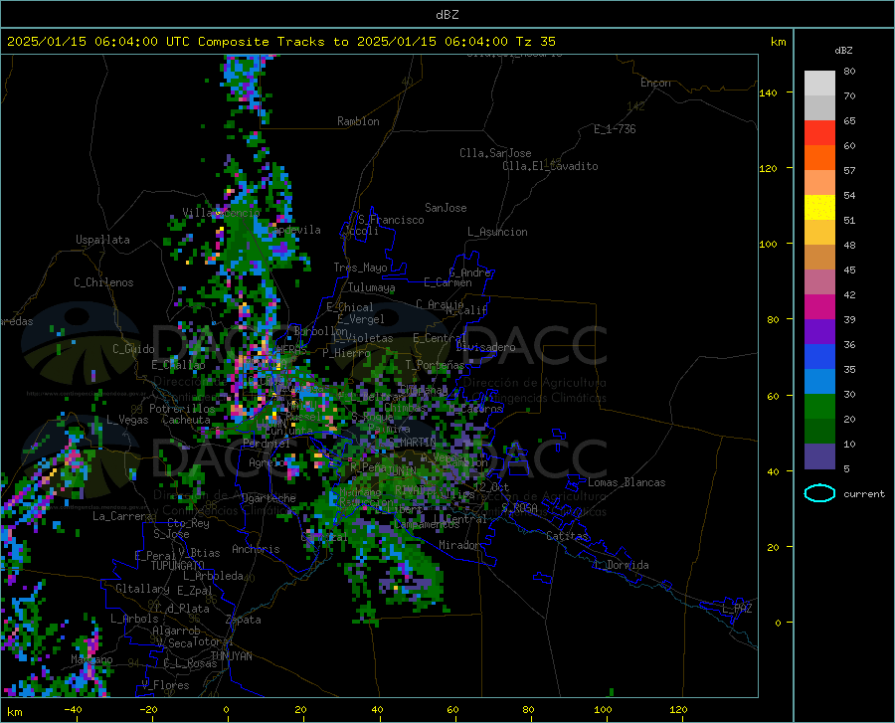Click the light orange 57 dBZ swatch

(x=819, y=183)
